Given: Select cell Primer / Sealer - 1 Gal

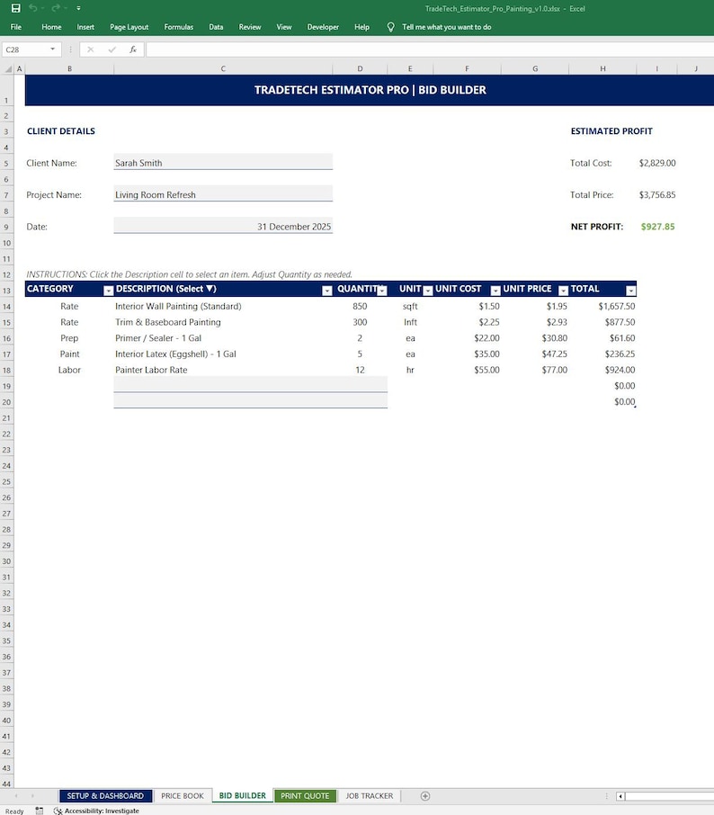Looking at the screenshot, I should point(223,338).
